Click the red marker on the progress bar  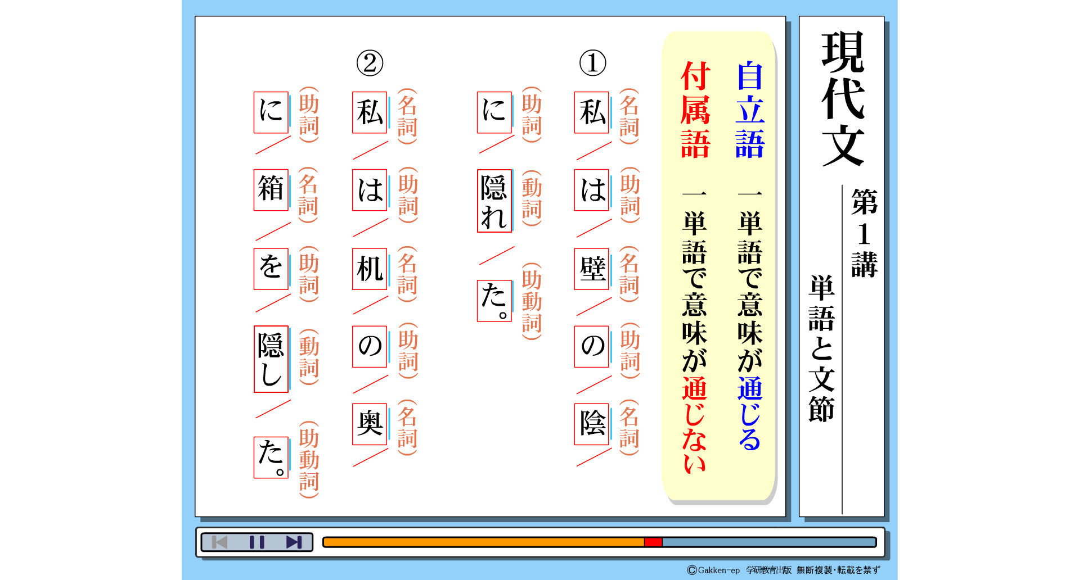point(653,542)
